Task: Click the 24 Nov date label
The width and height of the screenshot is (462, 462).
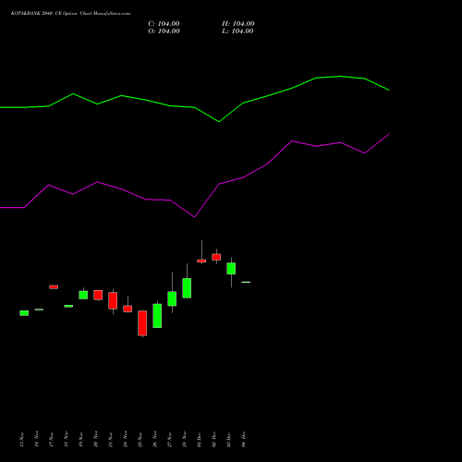Action: [126, 439]
